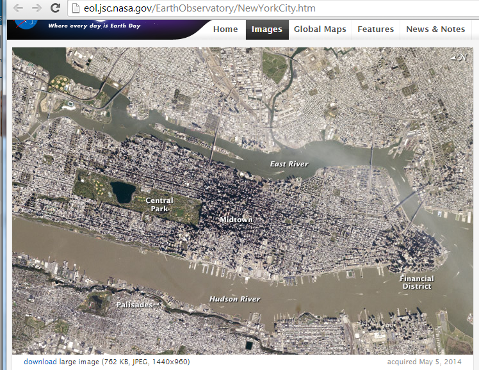Screen dimensions: 479x370
Task: Reload the page with refresh icon
Action: [55, 8]
